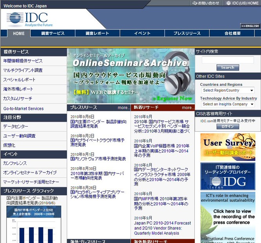Open 2010年 国内ITサービス市場 research link
This screenshot has width=261, height=243.
[x=162, y=126]
